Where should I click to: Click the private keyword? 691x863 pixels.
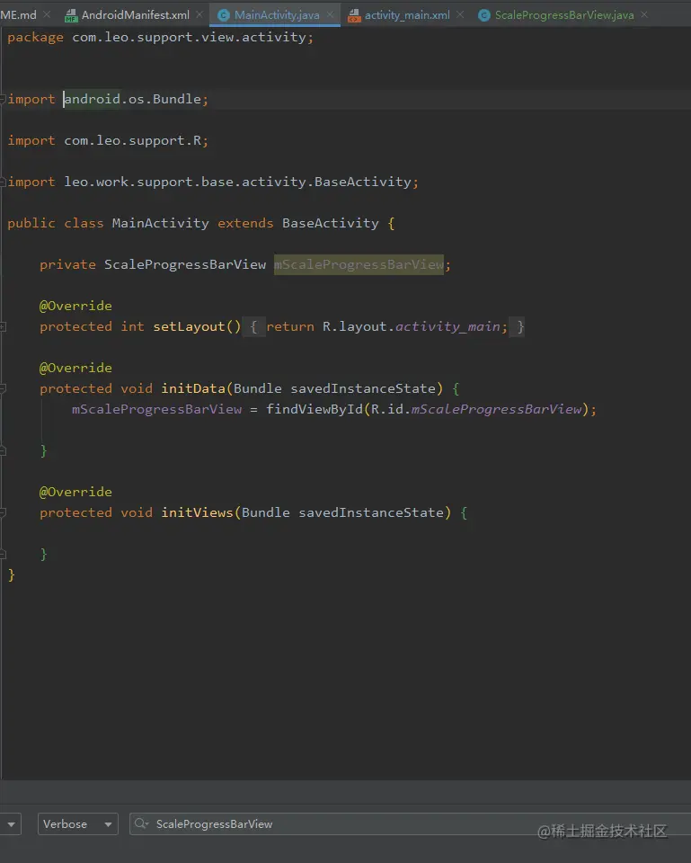(67, 264)
